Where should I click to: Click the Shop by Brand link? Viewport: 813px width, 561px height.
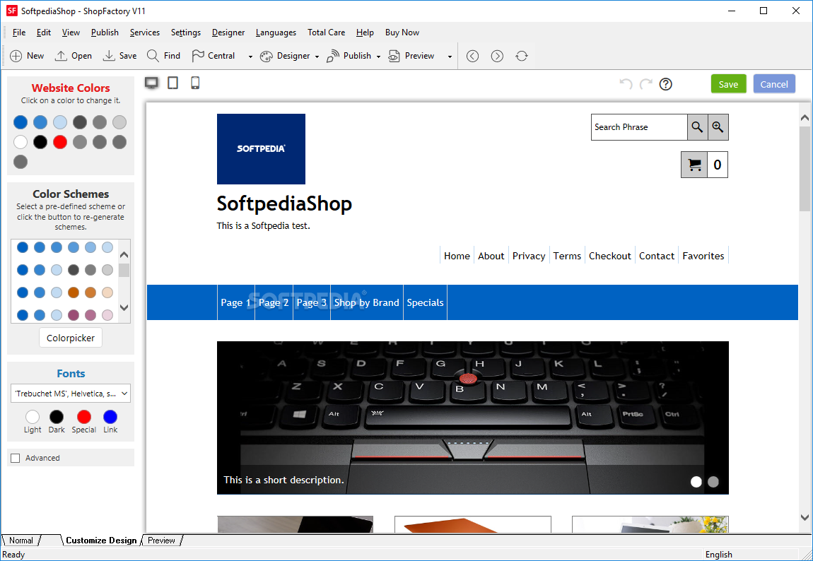coord(367,302)
